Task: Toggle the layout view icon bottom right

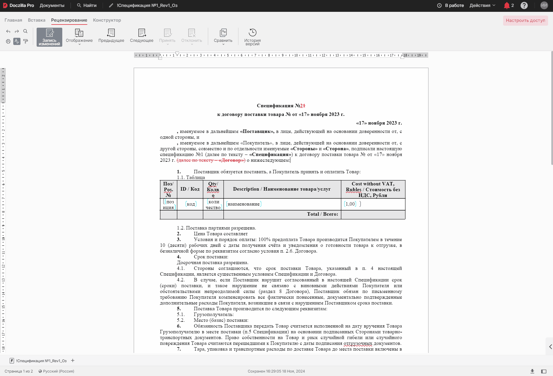Action: [544, 371]
